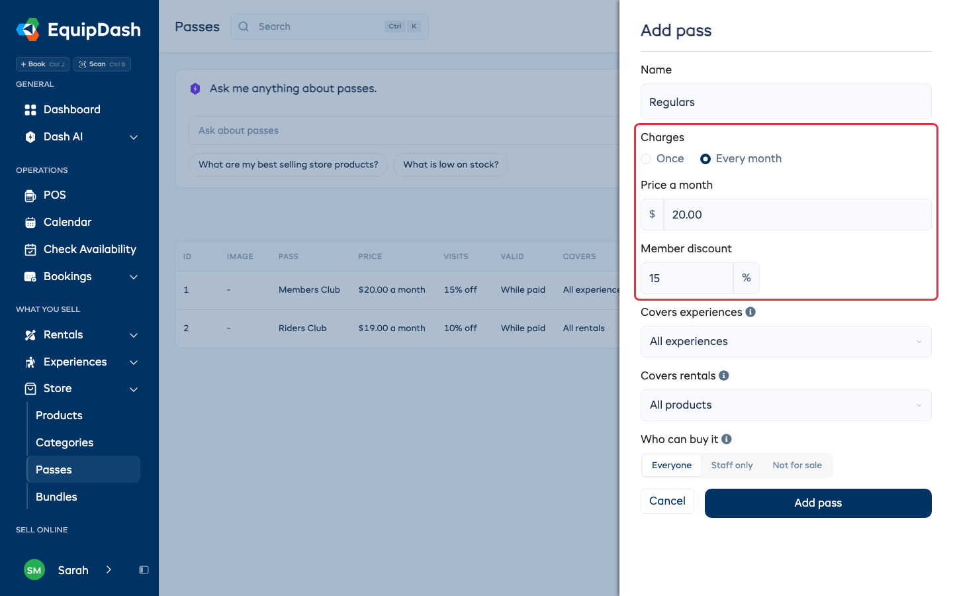953x596 pixels.
Task: Click the purple AI assistant icon
Action: tap(195, 89)
